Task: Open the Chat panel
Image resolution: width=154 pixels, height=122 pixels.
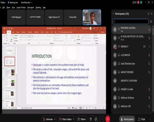Action: coord(142,119)
